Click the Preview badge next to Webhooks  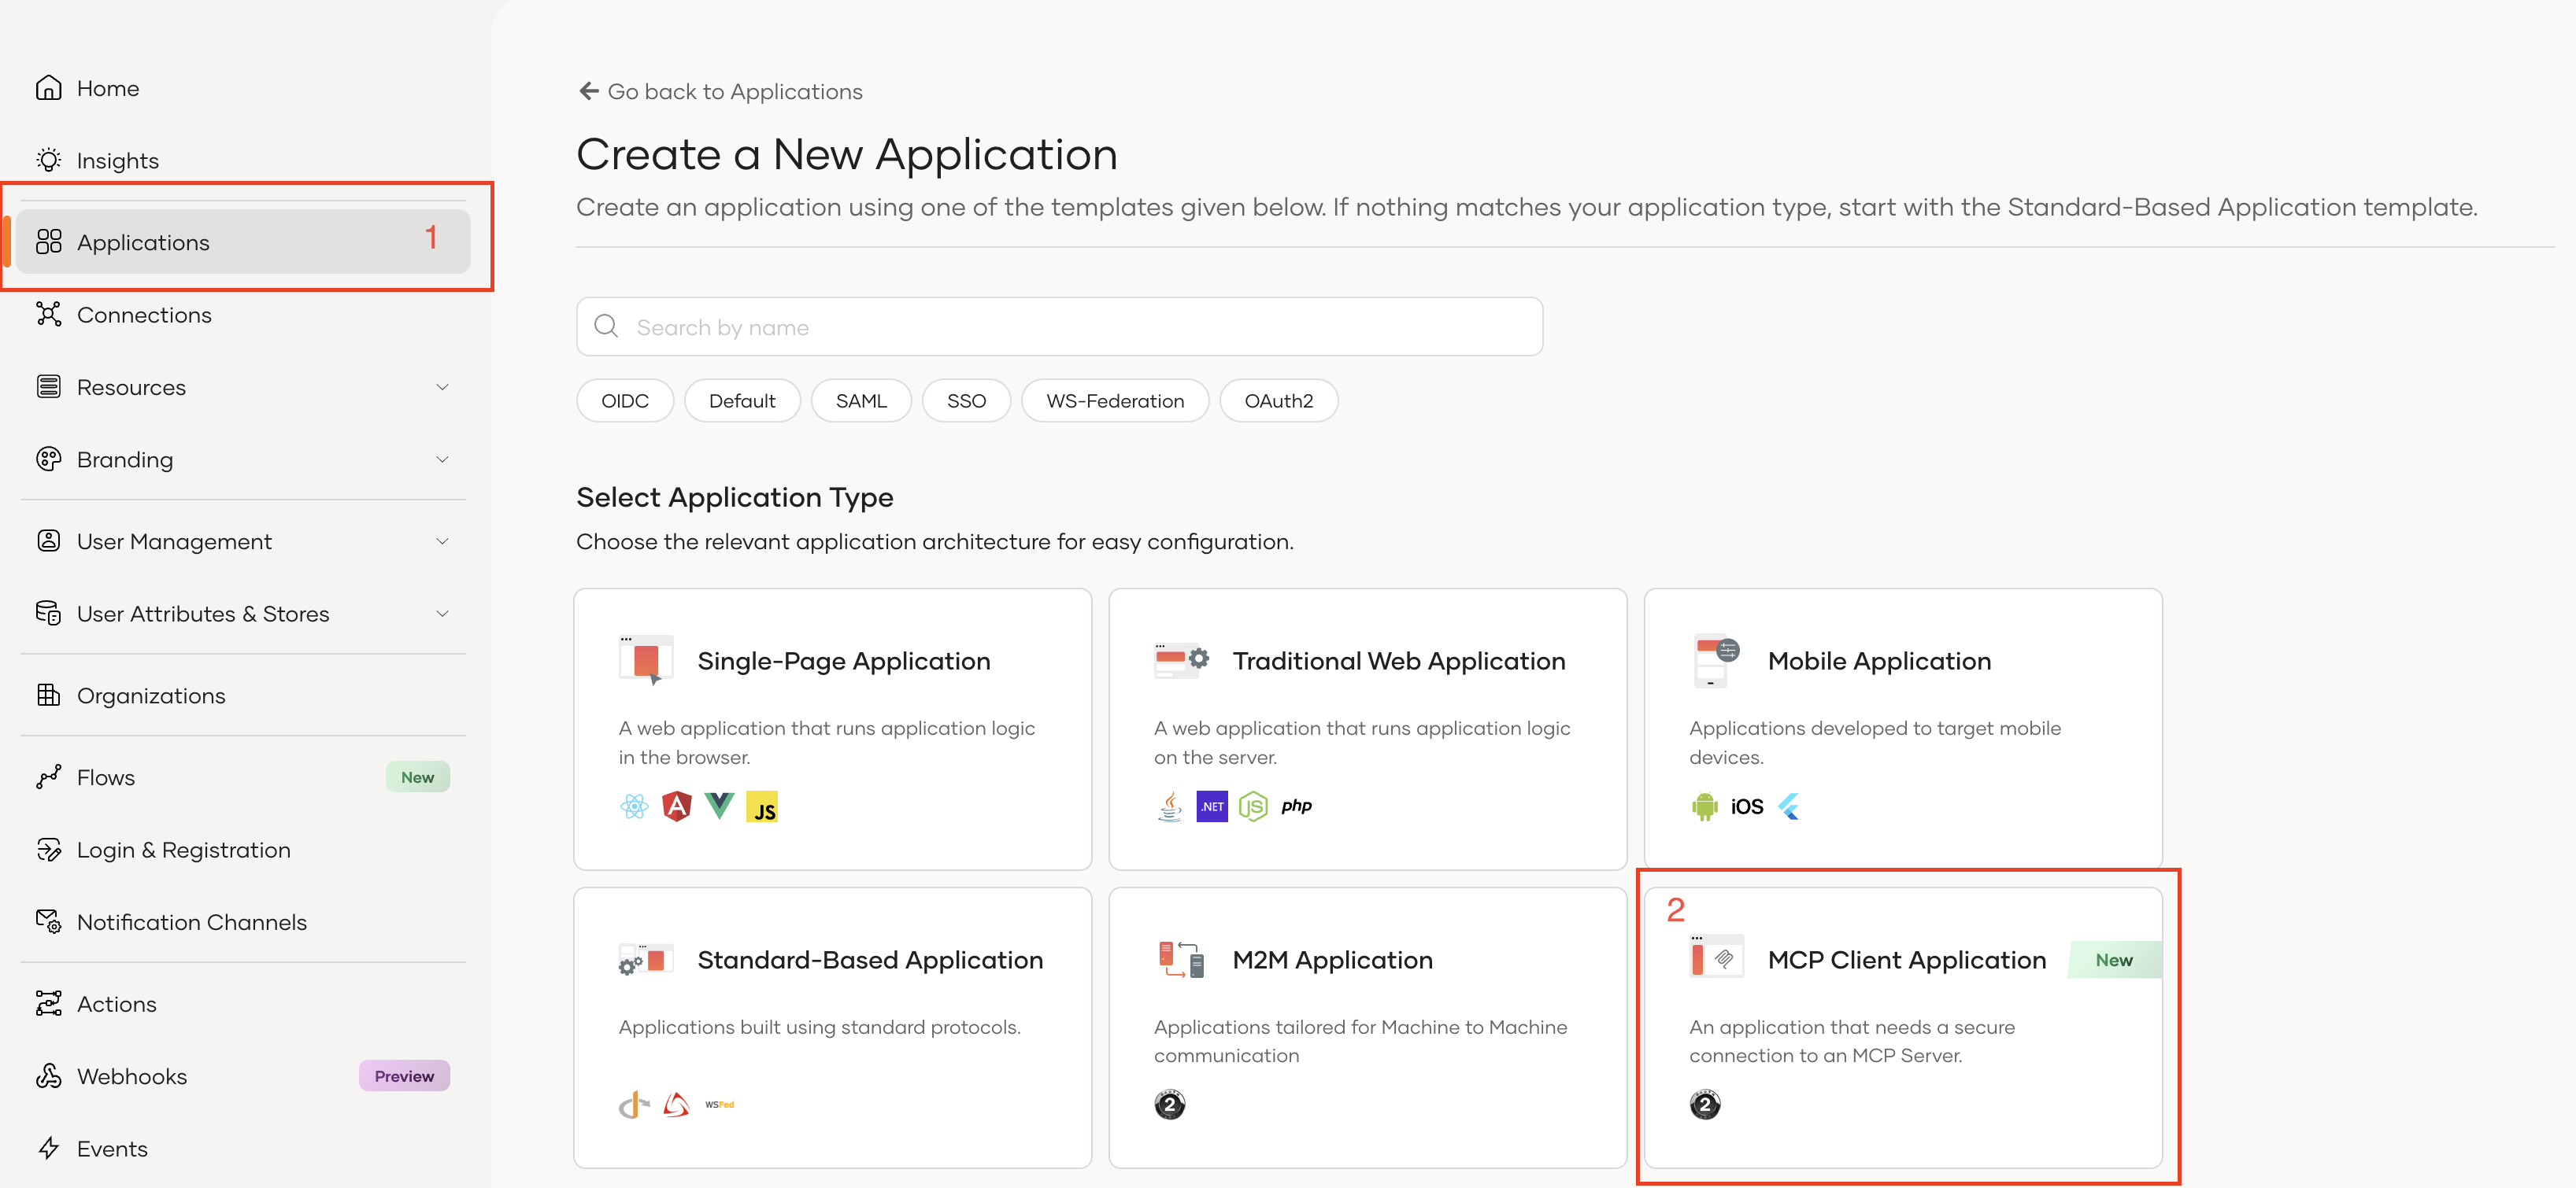(x=403, y=1075)
